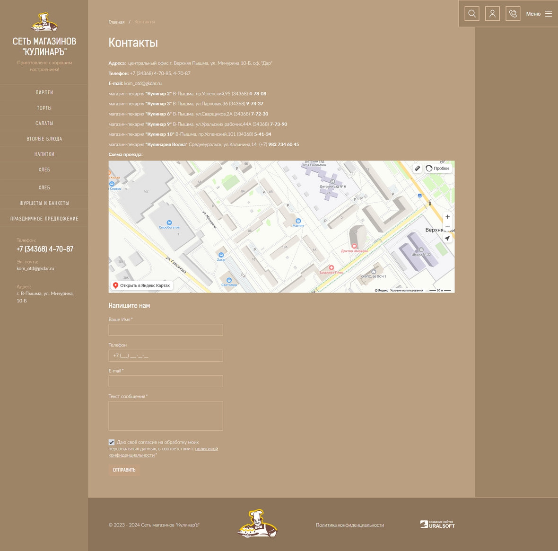
Task: Click the Ваше Имя input field
Action: tap(166, 330)
